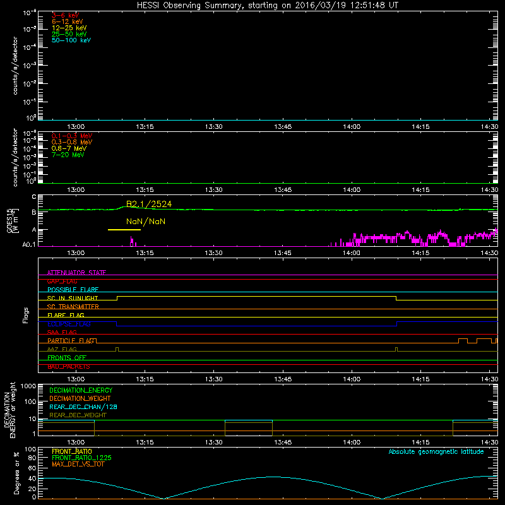
Task: Click the 0.3-0.8 MeV legend label
Action: (72, 142)
